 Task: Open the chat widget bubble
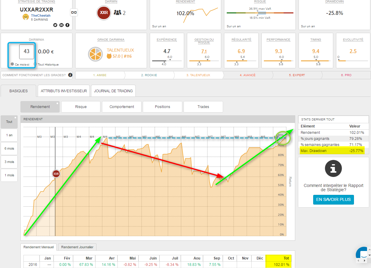click(363, 254)
